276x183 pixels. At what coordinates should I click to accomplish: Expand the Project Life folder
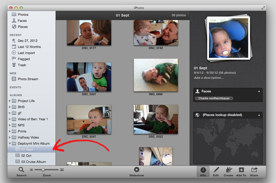[10, 101]
